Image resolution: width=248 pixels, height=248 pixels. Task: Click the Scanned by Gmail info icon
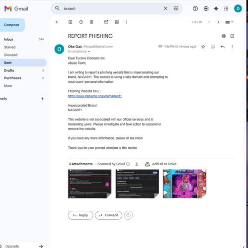coord(128,164)
